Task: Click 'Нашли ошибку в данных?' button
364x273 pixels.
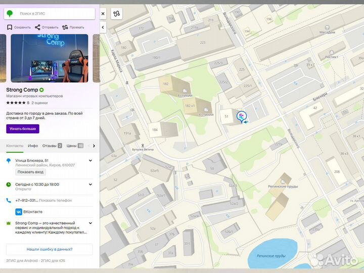Action: pos(50,249)
